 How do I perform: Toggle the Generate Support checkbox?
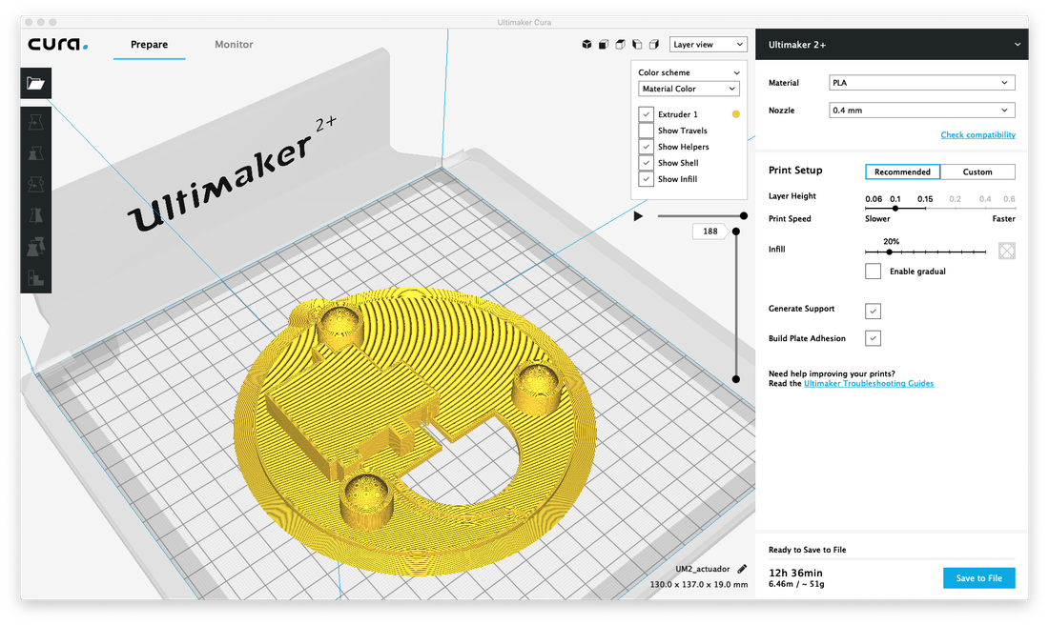point(873,311)
